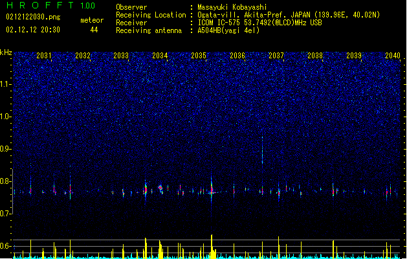Click the 'meteor' label
This screenshot has height=259, width=407.
click(x=92, y=20)
